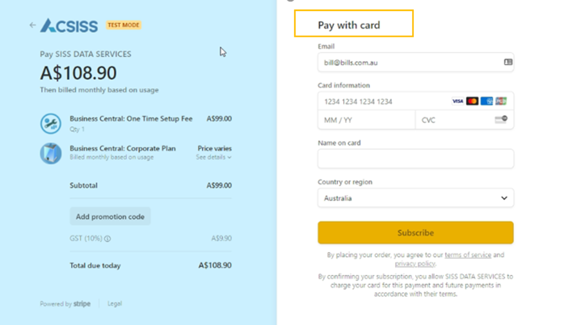581x325 pixels.
Task: Open the Country or region dropdown
Action: point(415,198)
